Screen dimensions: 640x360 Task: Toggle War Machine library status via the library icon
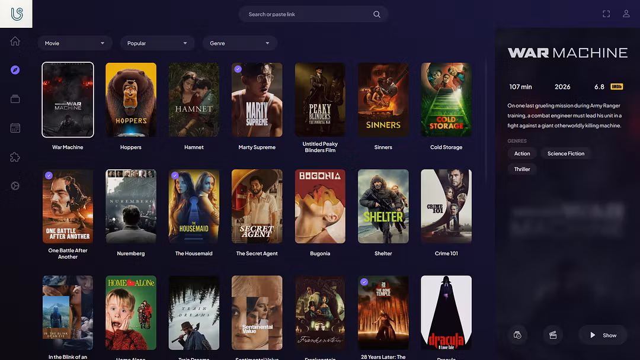[x=517, y=335]
